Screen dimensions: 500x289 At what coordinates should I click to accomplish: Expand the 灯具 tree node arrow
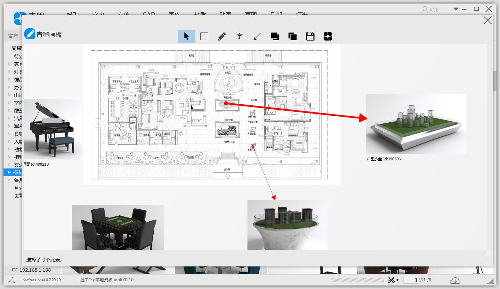[10, 72]
